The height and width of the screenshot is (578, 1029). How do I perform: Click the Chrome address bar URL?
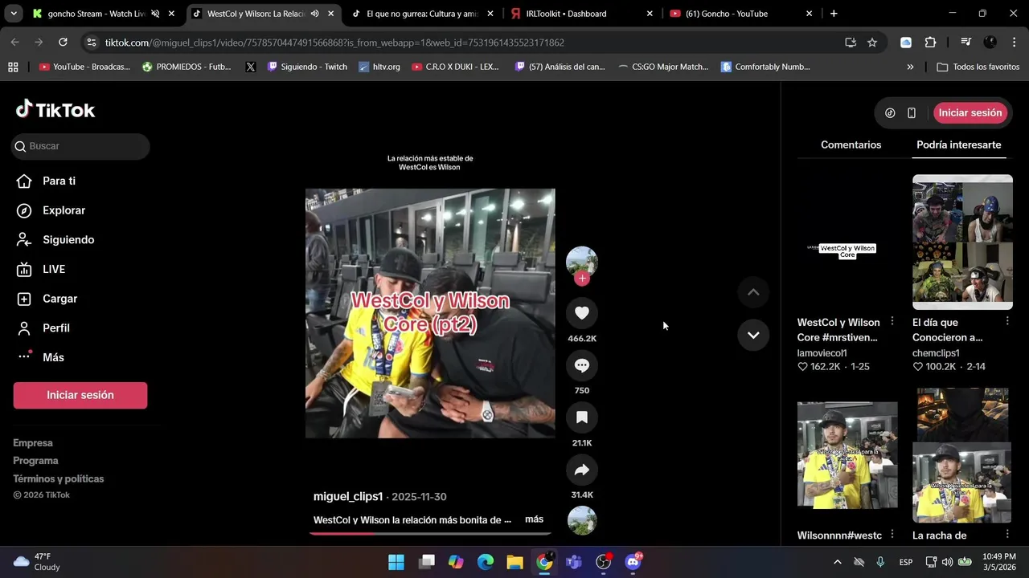click(334, 43)
